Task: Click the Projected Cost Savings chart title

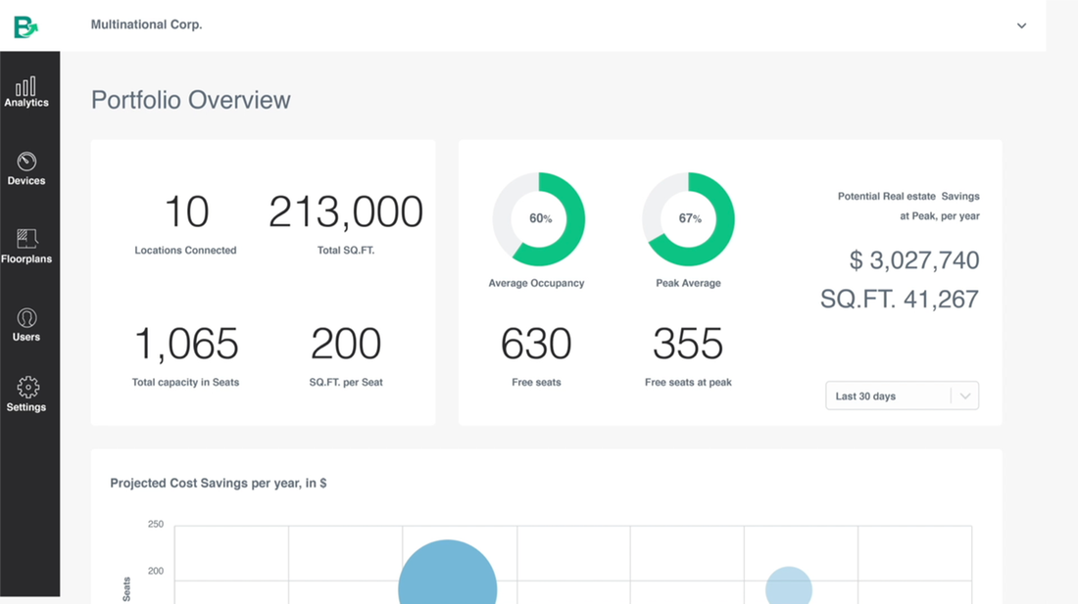Action: [219, 483]
